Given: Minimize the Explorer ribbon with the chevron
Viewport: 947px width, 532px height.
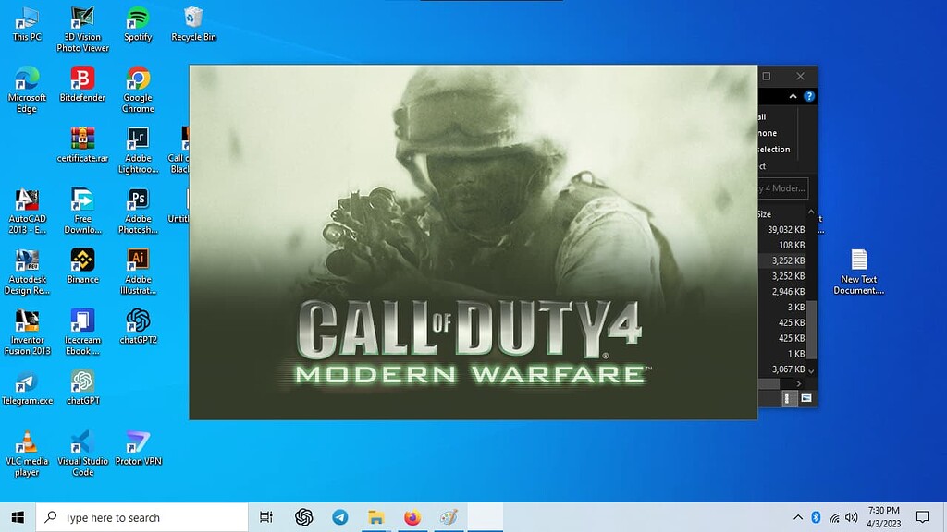Looking at the screenshot, I should point(793,96).
